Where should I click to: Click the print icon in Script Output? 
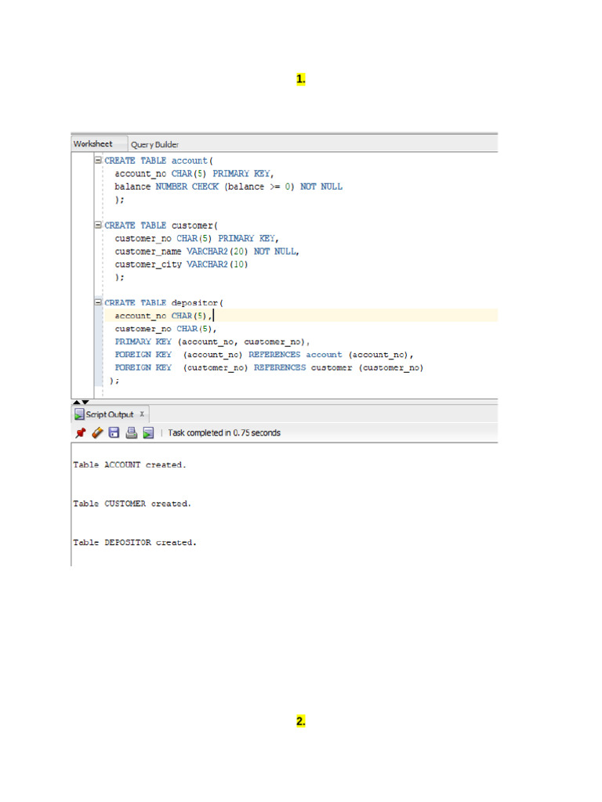[x=131, y=432]
